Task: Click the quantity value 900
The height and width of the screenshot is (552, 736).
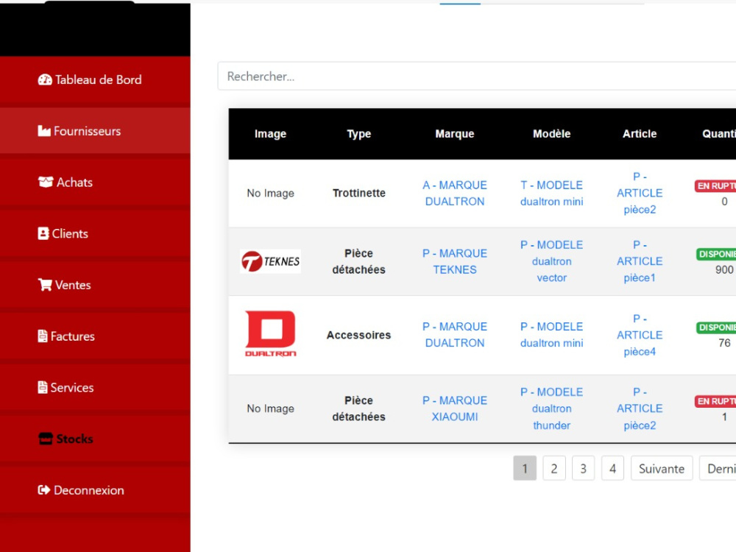Action: tap(724, 270)
